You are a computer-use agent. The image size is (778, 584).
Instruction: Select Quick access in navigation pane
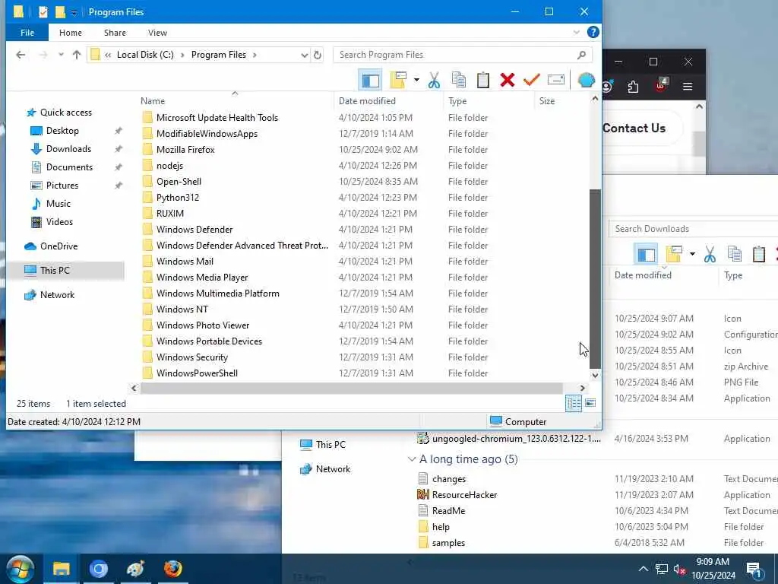65,113
